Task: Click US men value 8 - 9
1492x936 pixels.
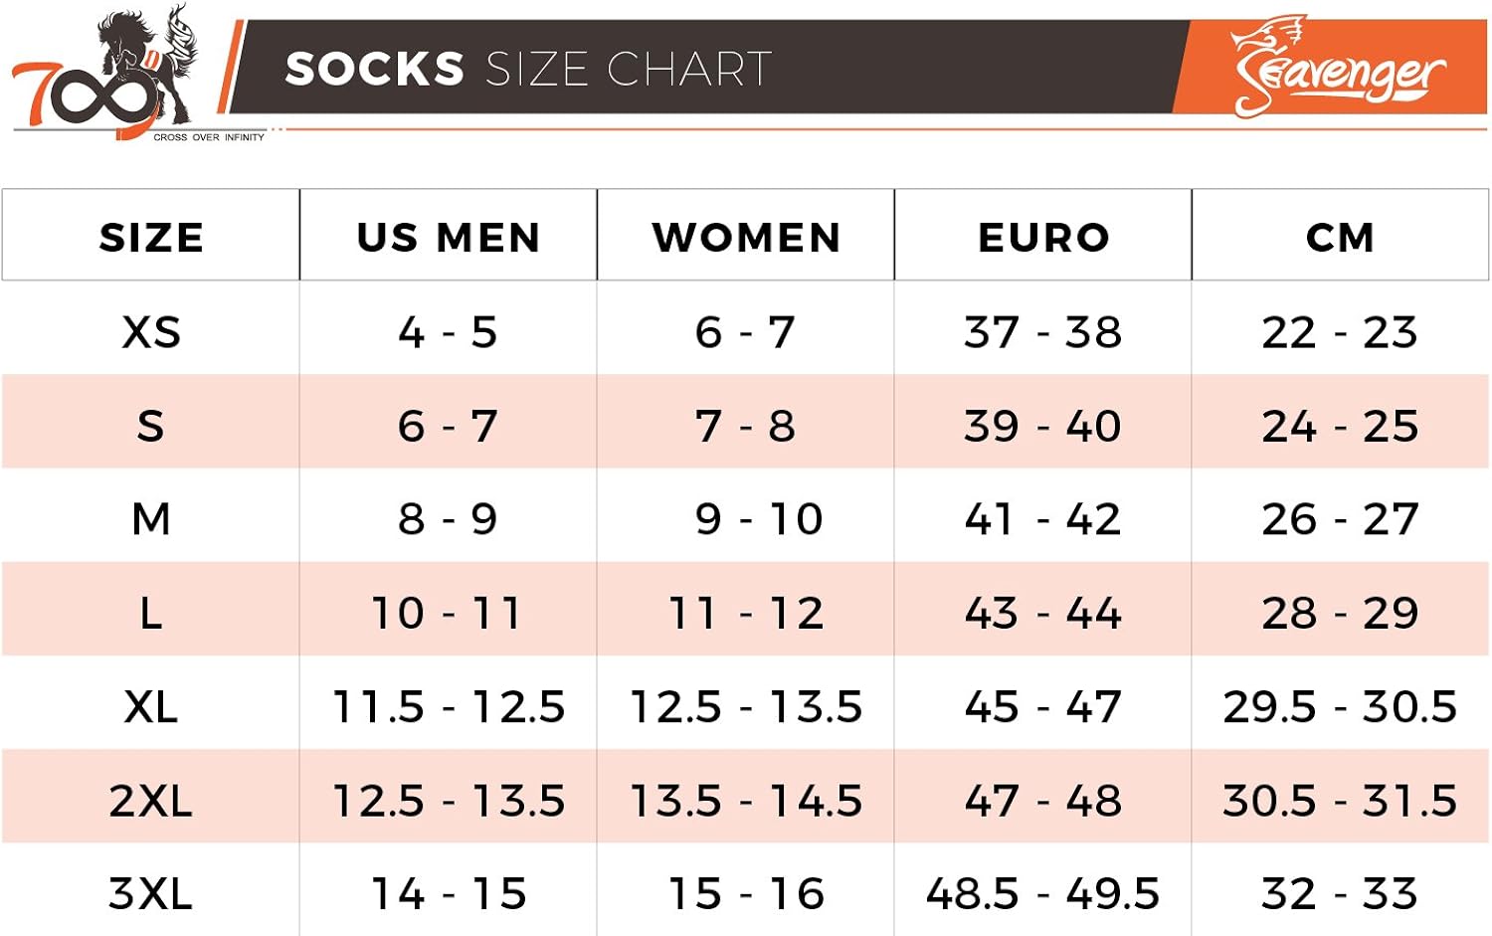Action: (x=449, y=519)
